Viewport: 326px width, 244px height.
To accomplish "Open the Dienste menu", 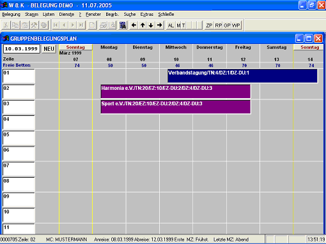I will click(66, 15).
